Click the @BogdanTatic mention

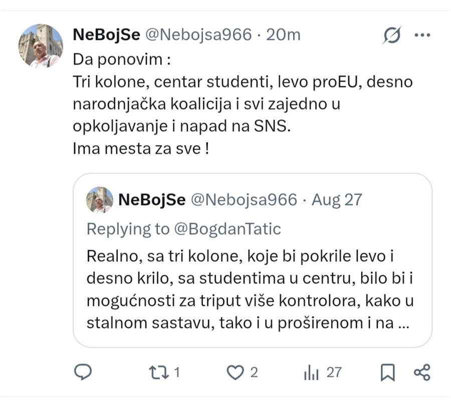click(x=227, y=229)
